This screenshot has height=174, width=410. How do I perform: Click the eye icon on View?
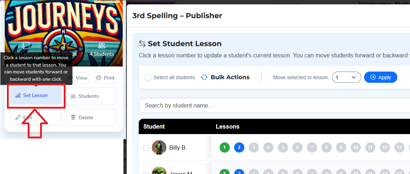pos(70,78)
